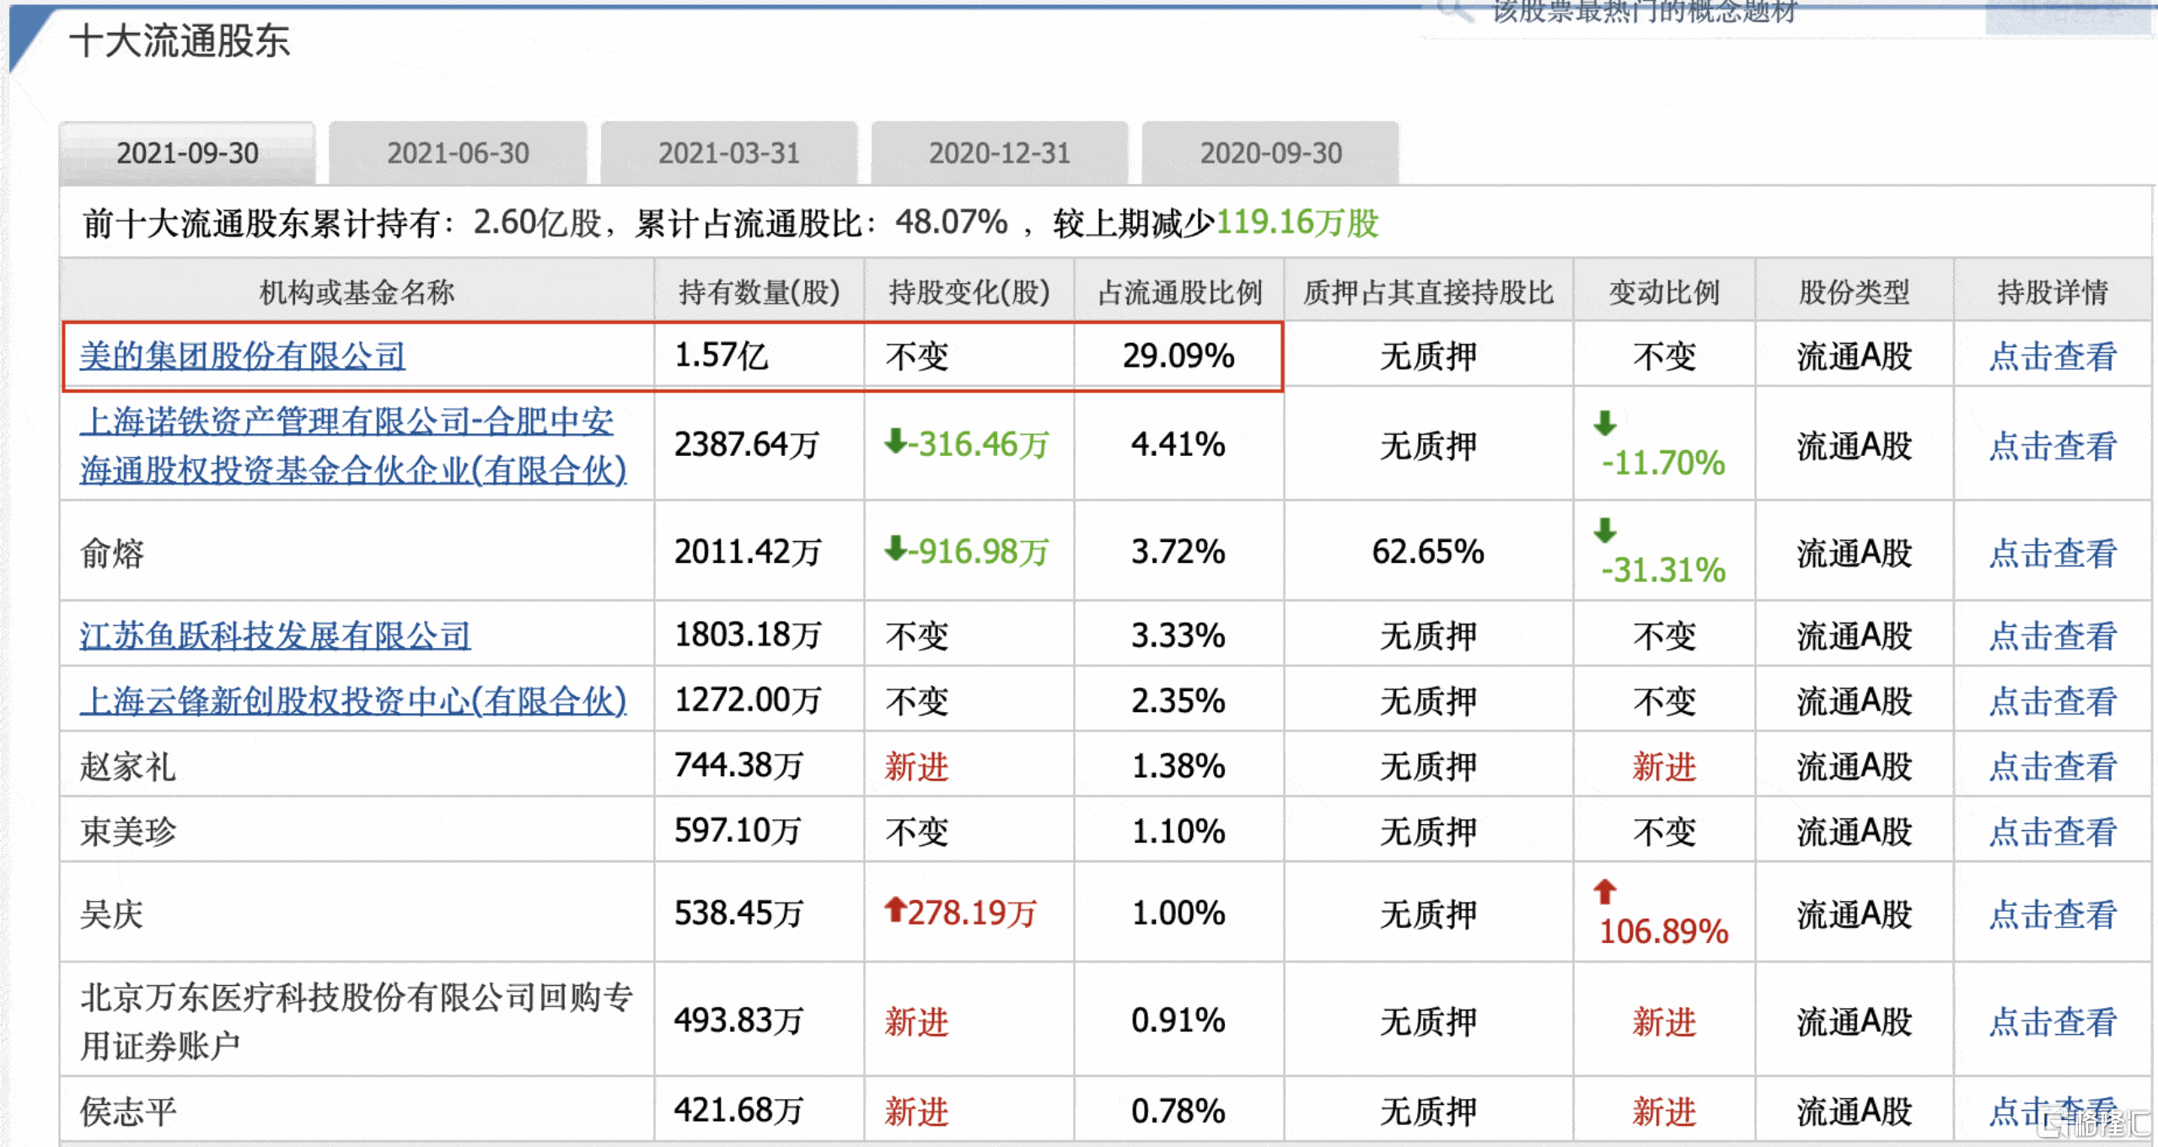Click 点击查看 for 吴庆 row
The height and width of the screenshot is (1147, 2158).
2052,914
